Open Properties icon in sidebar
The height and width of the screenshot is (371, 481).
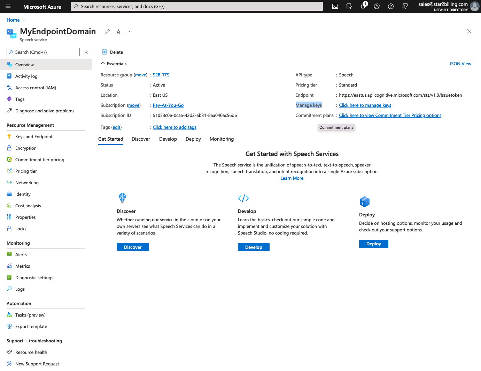9,217
